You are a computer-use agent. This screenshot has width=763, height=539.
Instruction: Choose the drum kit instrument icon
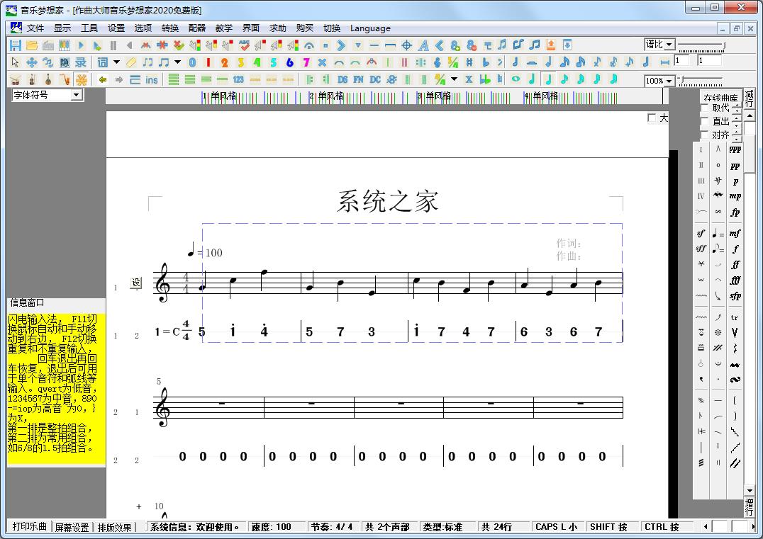16,79
